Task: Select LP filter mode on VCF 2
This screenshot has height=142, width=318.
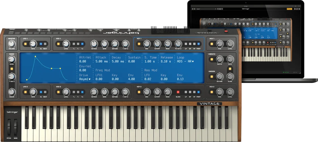Action: pyautogui.click(x=186, y=92)
